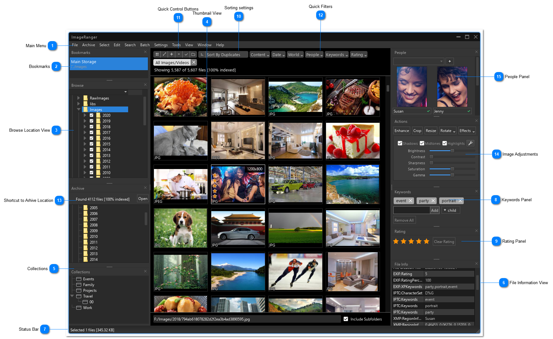Screen dimensions: 553x339
Task: Uncheck the 2020 folder checkbox
Action: coord(91,115)
